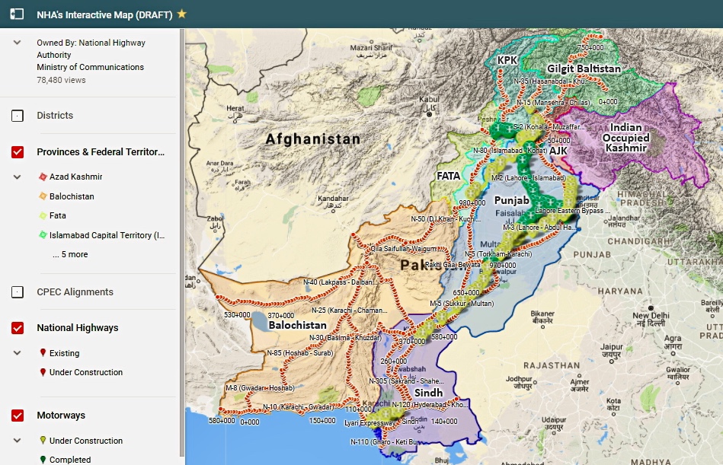
Task: Open the Fata legend entry
Action: click(x=58, y=215)
